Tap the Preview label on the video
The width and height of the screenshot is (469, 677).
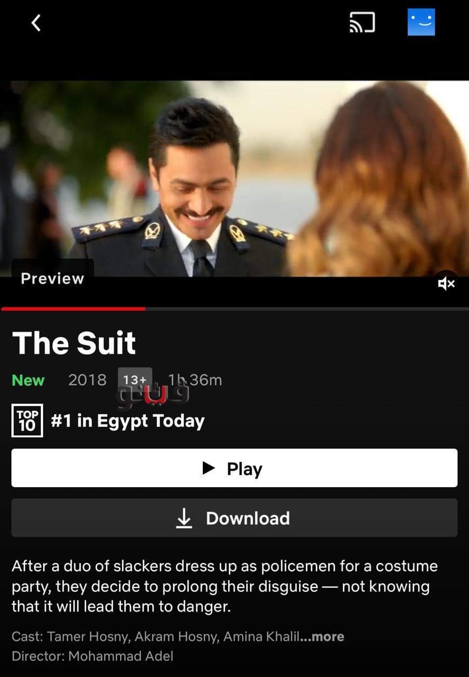(x=52, y=279)
